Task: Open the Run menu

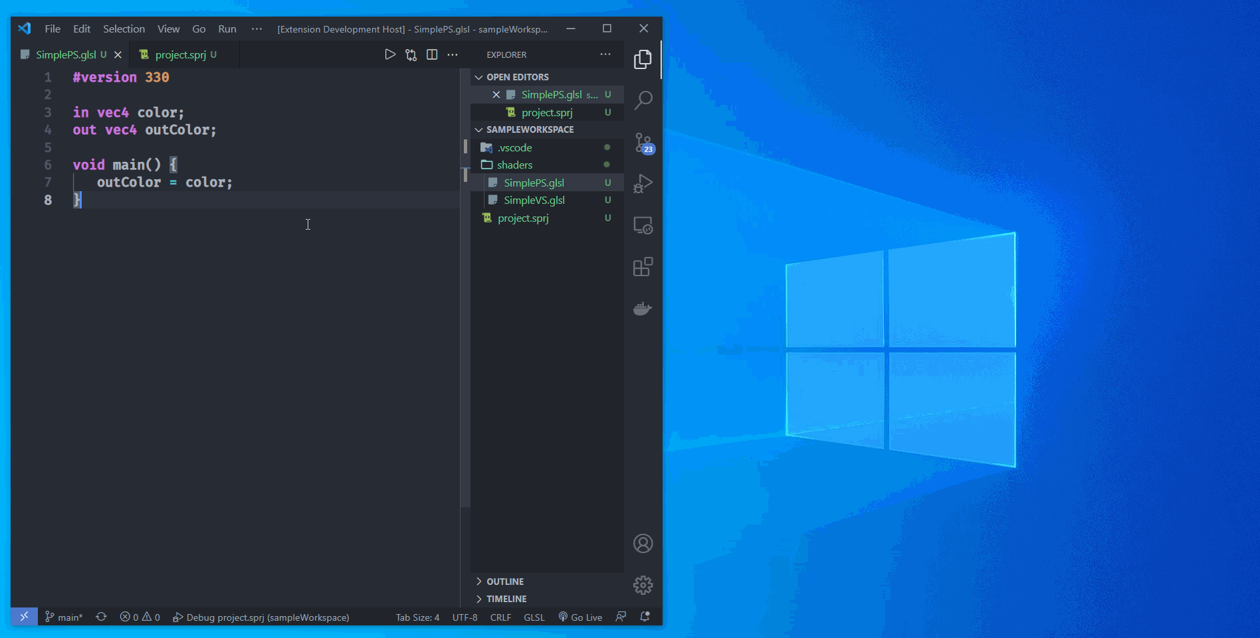Action: [227, 29]
